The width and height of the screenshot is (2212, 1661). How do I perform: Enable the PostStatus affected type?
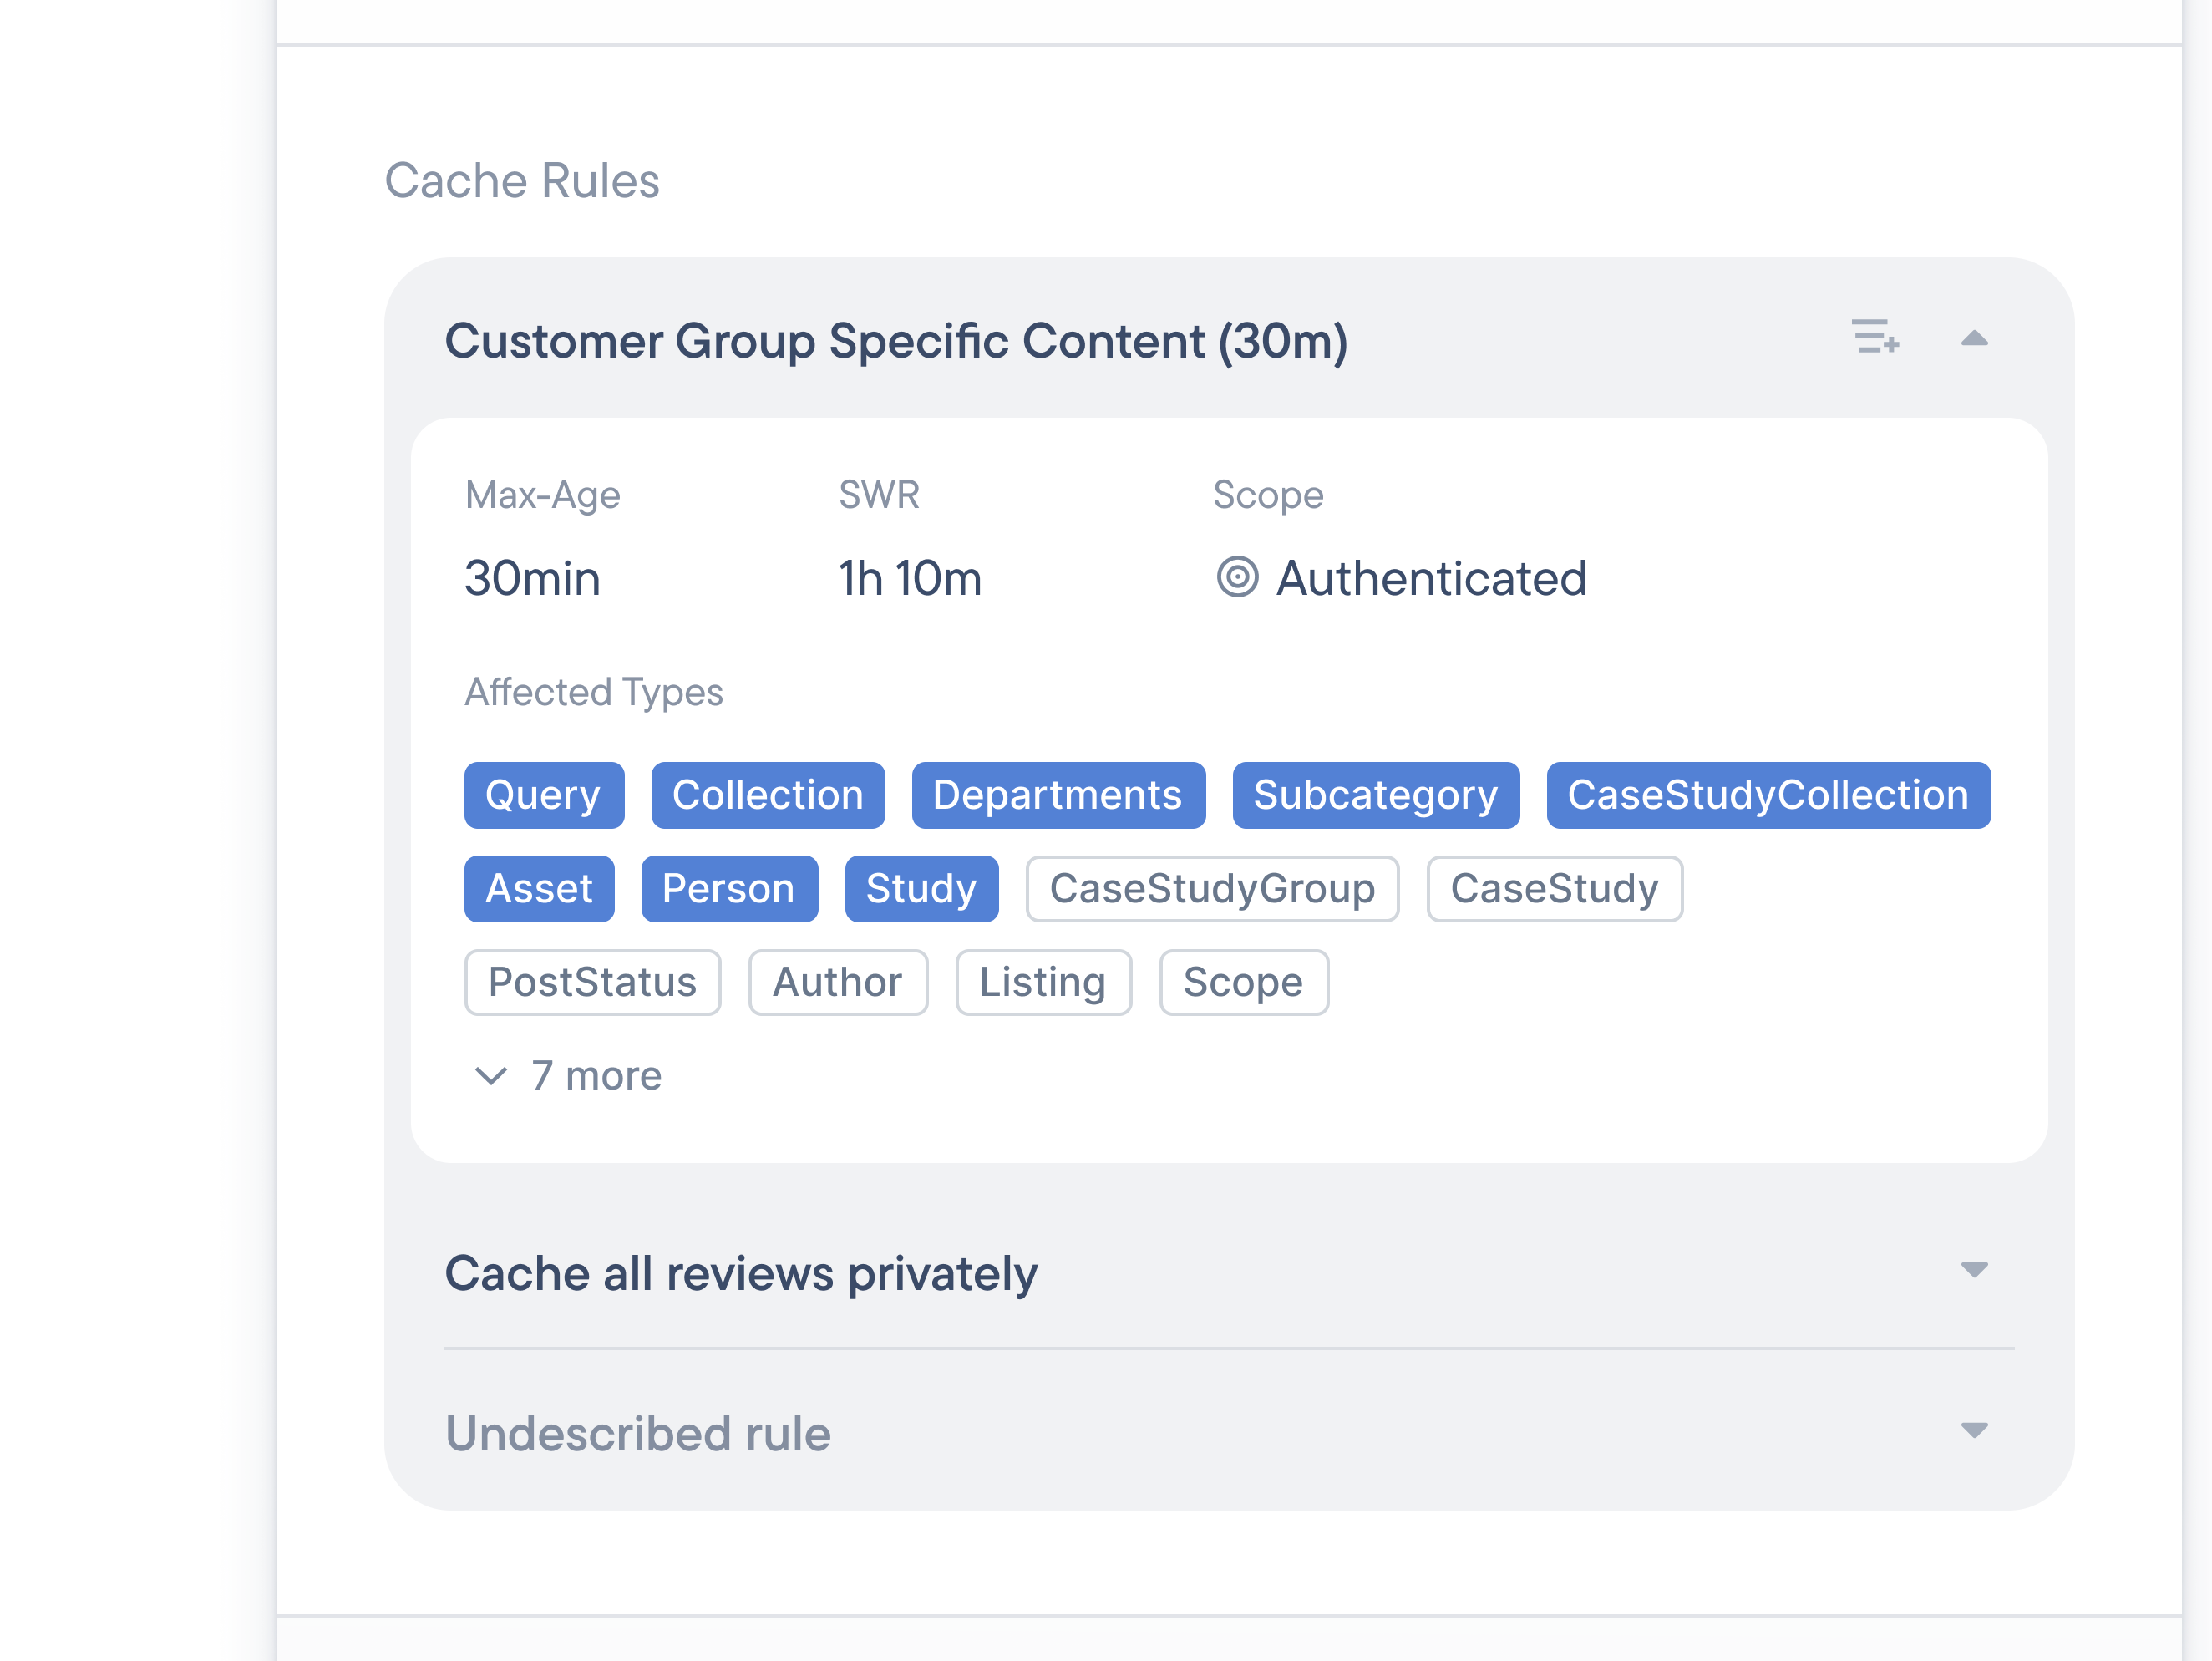click(592, 982)
